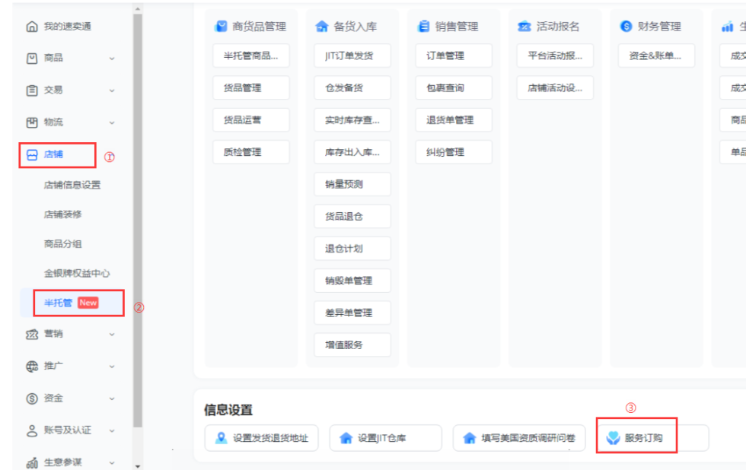Click the 活动报名 ticket icon
The height and width of the screenshot is (470, 746).
pyautogui.click(x=524, y=26)
